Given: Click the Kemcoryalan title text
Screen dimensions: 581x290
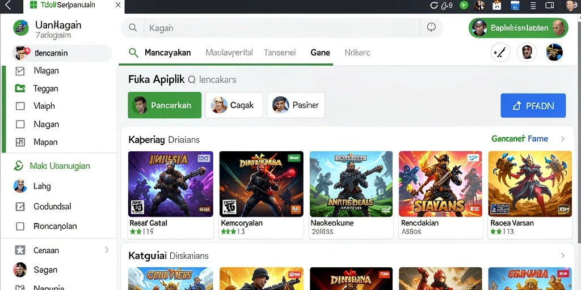Looking at the screenshot, I should pyautogui.click(x=242, y=223).
